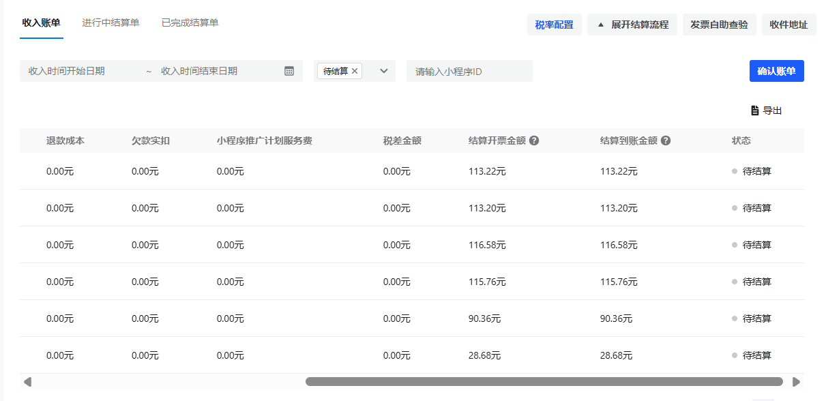
Task: Select the 收入账单 tab
Action: (41, 23)
